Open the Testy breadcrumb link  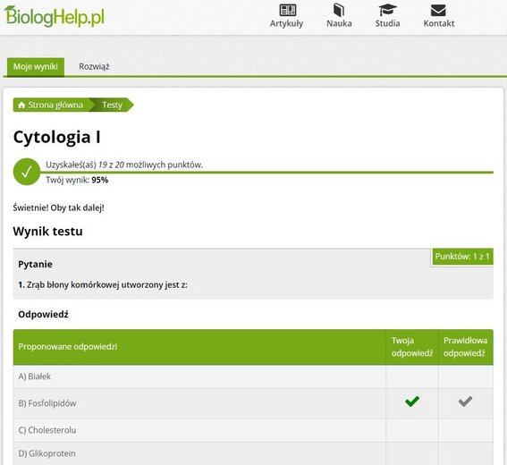[112, 106]
